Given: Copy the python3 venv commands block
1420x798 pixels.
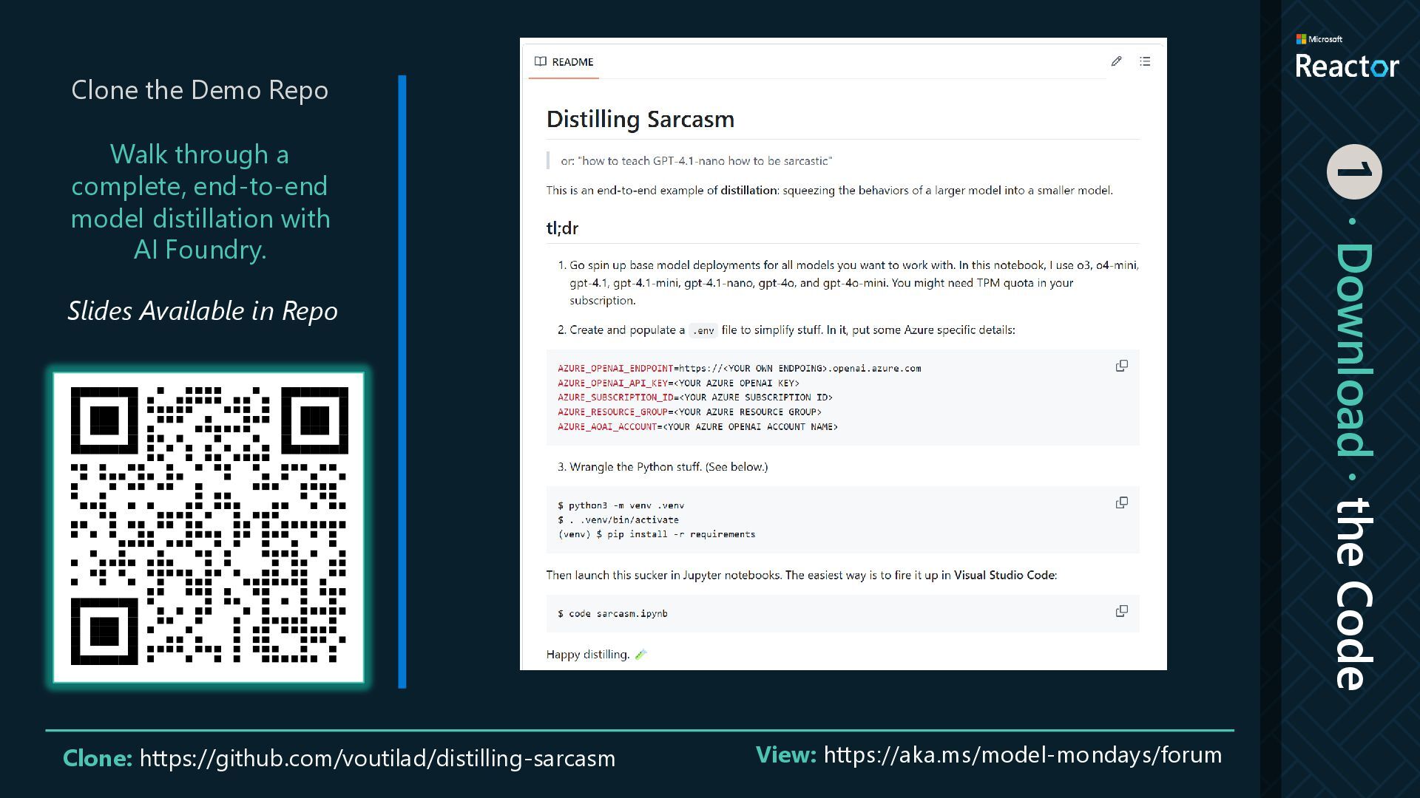Looking at the screenshot, I should pyautogui.click(x=1121, y=502).
